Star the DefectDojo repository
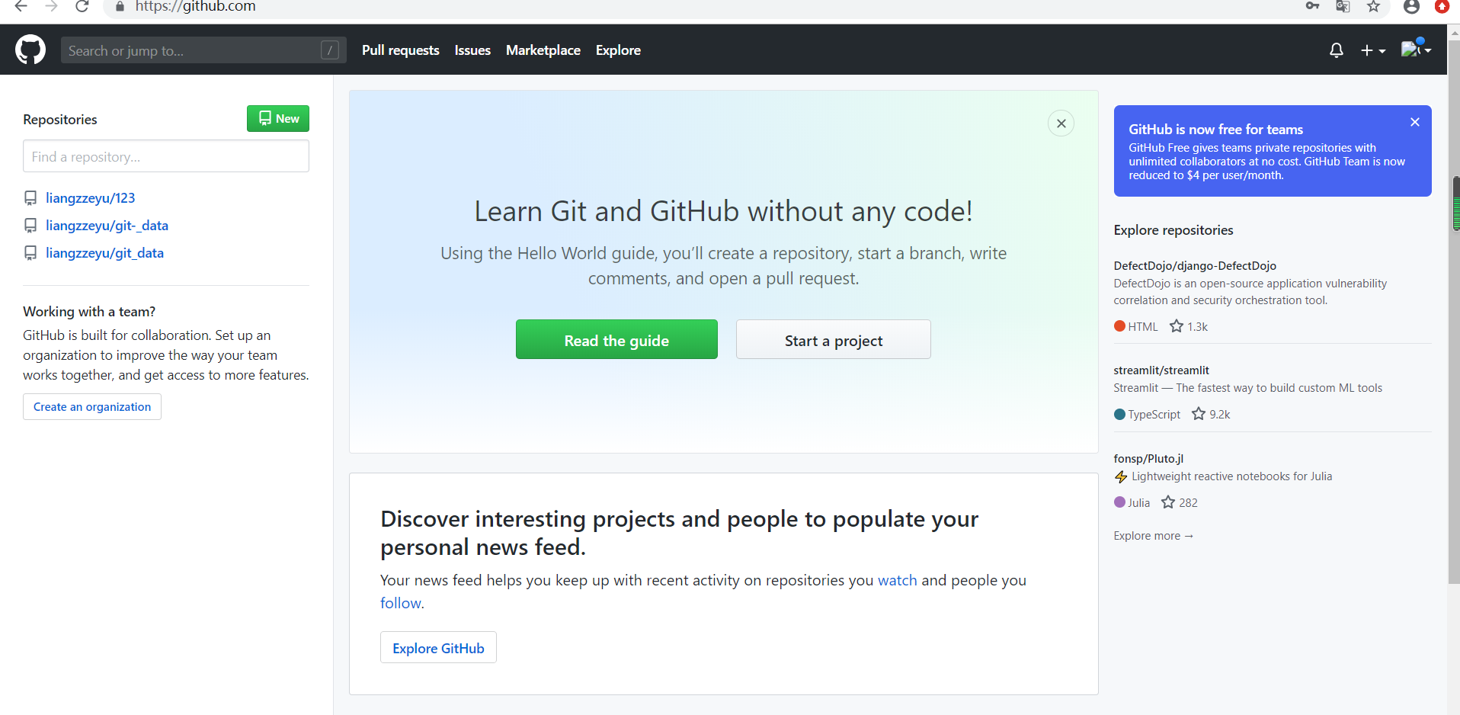1460x715 pixels. click(x=1177, y=326)
